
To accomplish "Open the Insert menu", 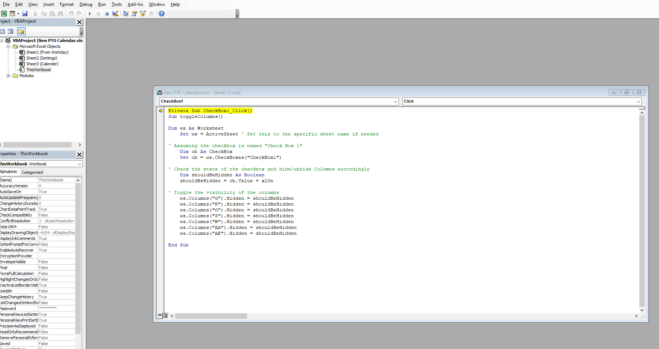I will [x=49, y=4].
